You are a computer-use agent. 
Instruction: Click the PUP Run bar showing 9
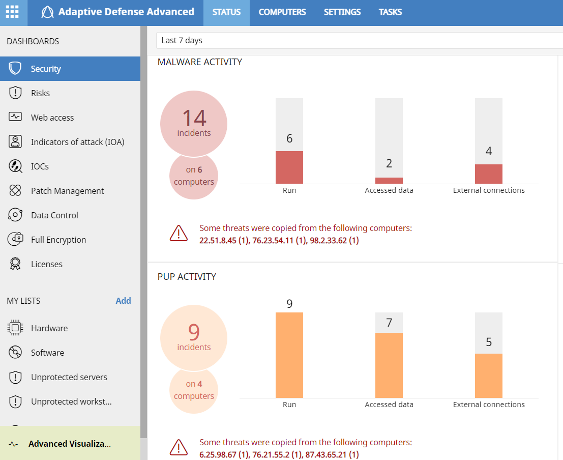pyautogui.click(x=289, y=355)
